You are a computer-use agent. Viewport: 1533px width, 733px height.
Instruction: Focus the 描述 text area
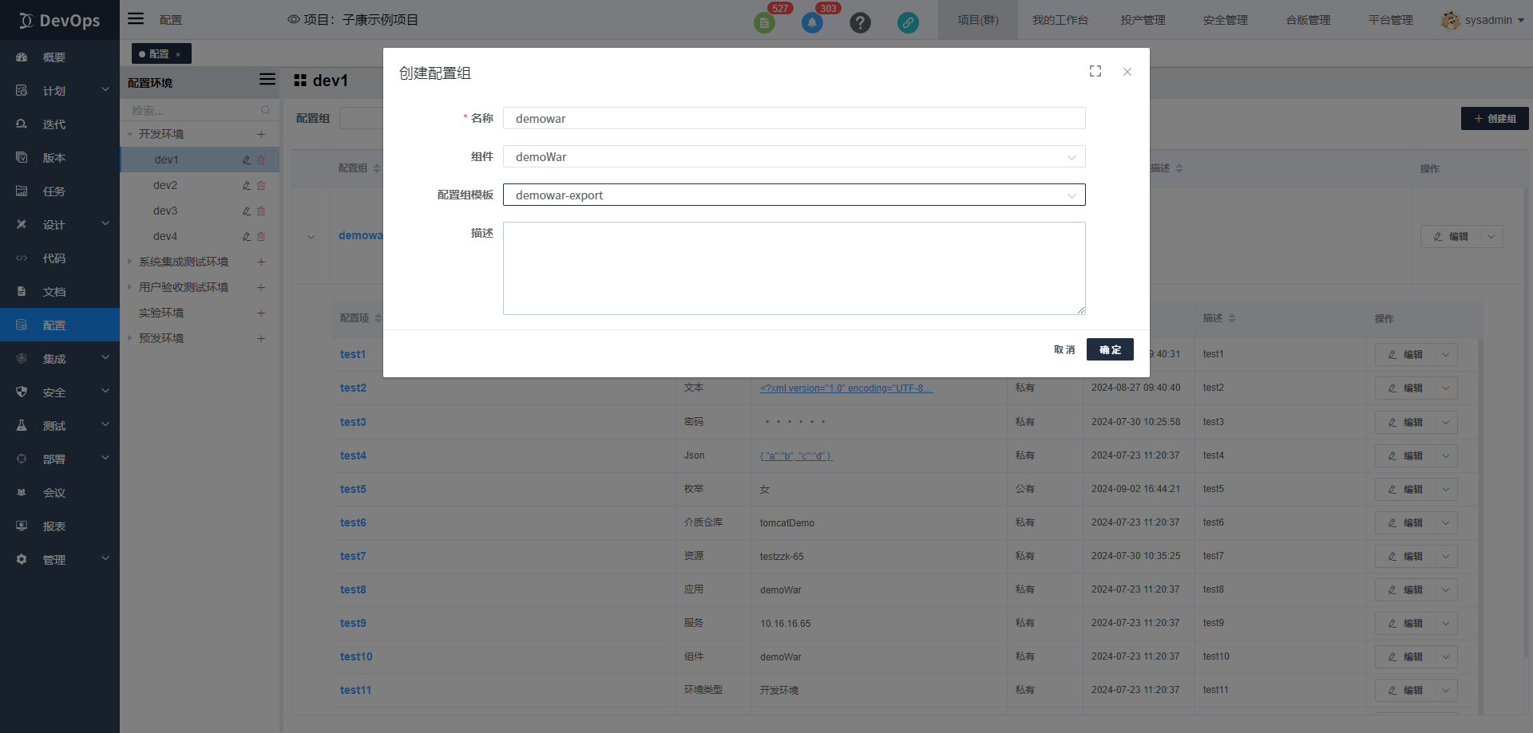(x=794, y=268)
